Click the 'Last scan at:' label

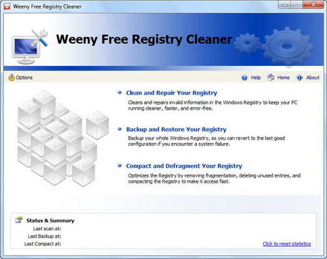coord(47,228)
